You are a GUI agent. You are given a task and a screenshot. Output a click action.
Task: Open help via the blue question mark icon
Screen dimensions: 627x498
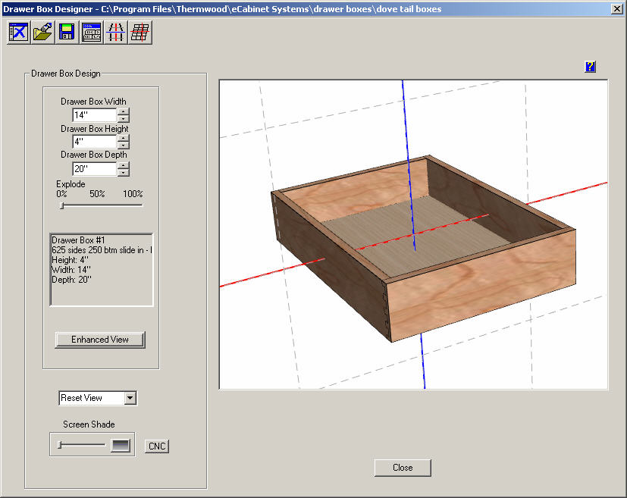[x=590, y=67]
